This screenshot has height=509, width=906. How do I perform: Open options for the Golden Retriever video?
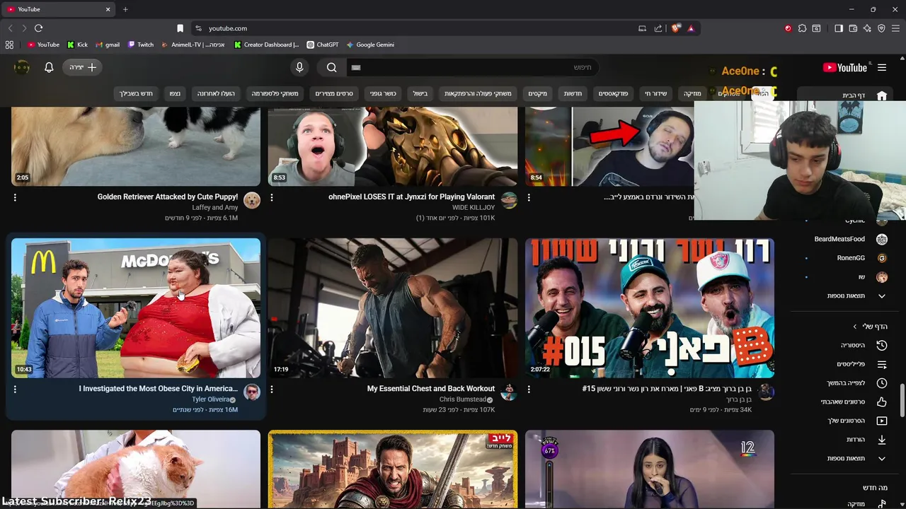pyautogui.click(x=15, y=198)
